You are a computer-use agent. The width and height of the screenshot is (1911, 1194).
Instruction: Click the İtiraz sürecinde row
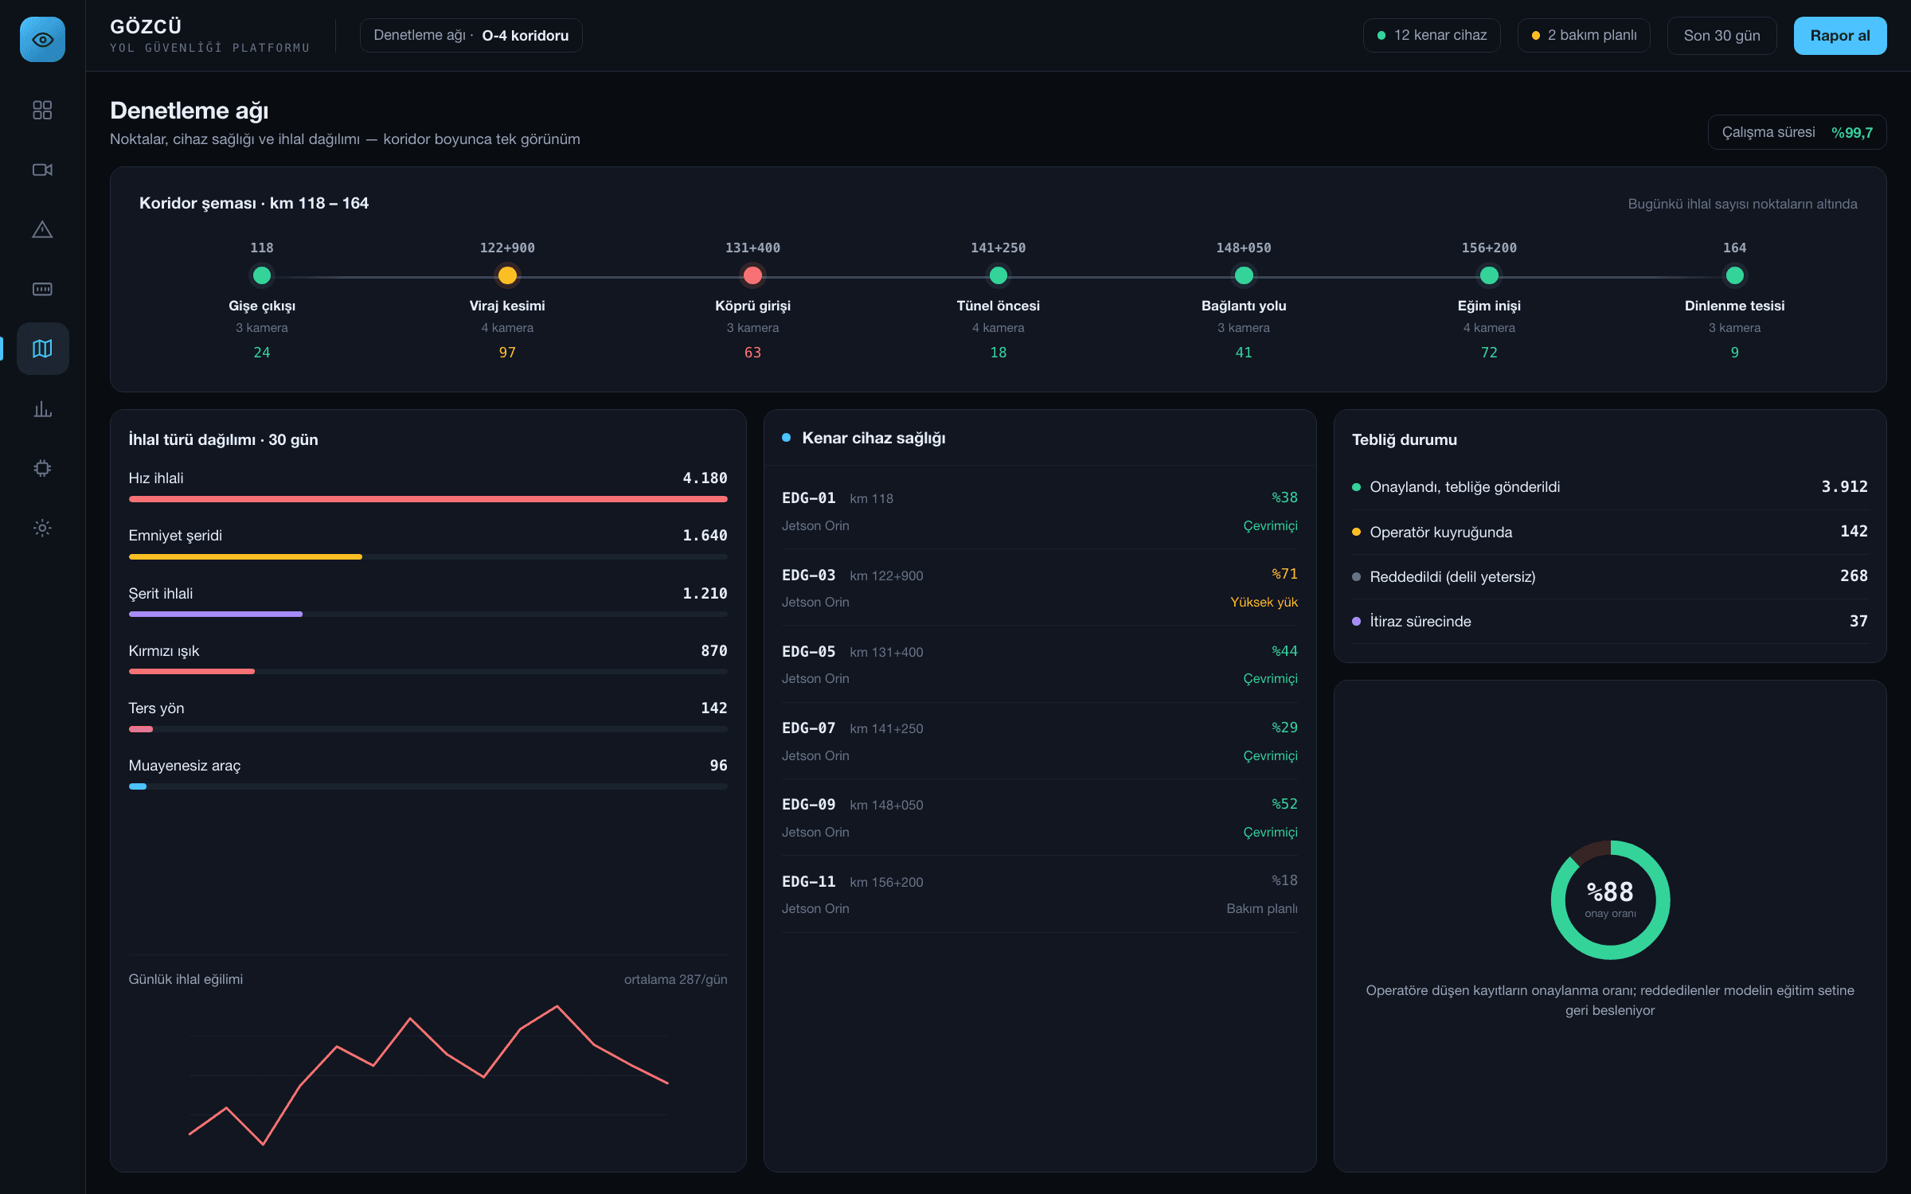(x=1609, y=621)
